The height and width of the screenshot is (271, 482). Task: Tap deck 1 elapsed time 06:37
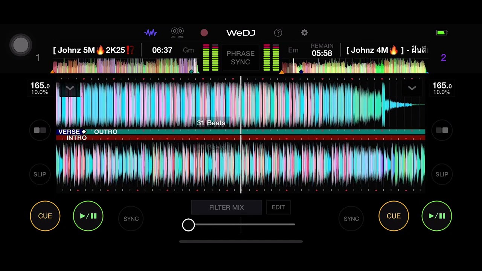(x=162, y=50)
